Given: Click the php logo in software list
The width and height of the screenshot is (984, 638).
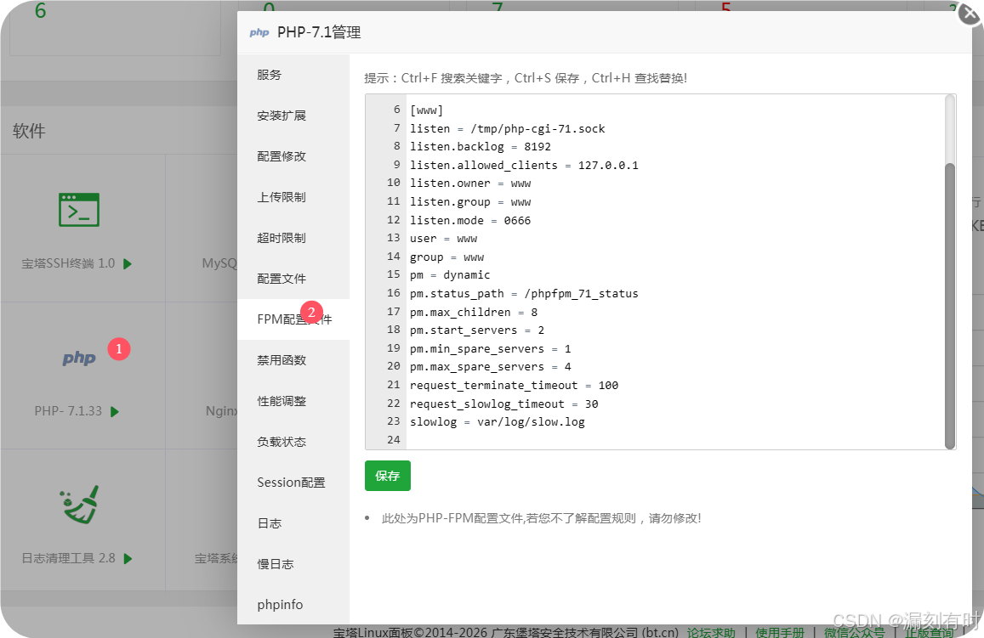Looking at the screenshot, I should [x=79, y=358].
